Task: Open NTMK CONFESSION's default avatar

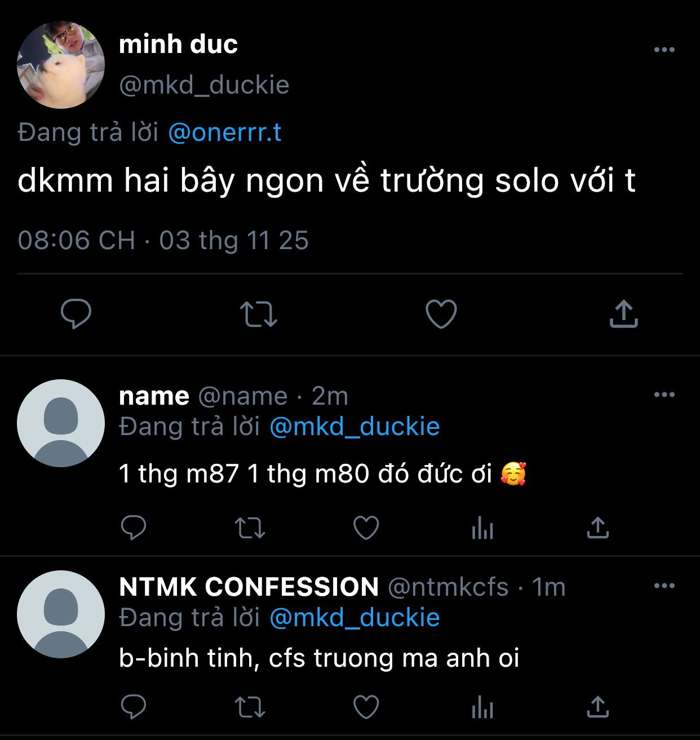Action: click(x=61, y=614)
